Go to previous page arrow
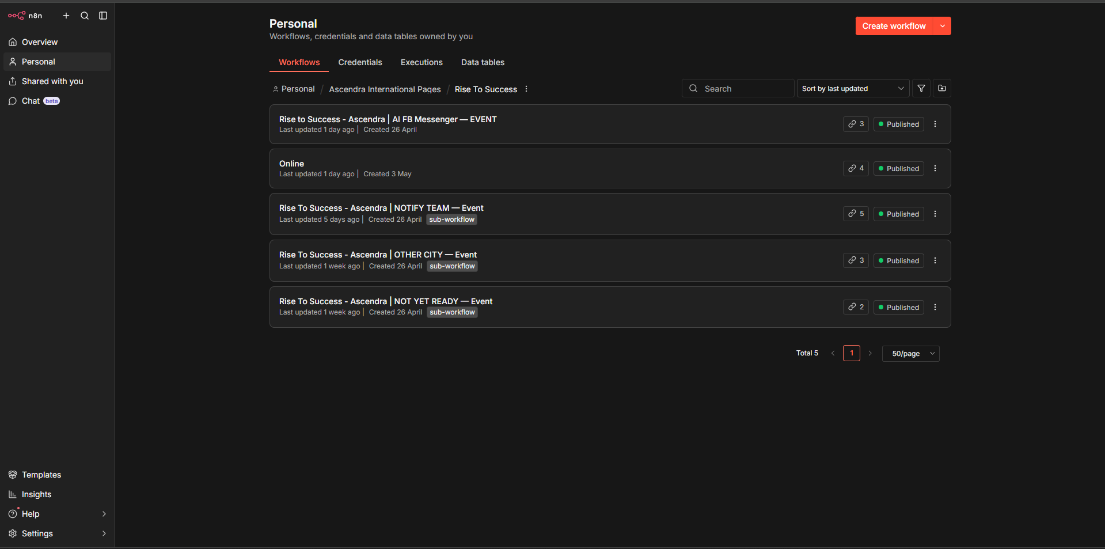The width and height of the screenshot is (1105, 549). pos(833,353)
